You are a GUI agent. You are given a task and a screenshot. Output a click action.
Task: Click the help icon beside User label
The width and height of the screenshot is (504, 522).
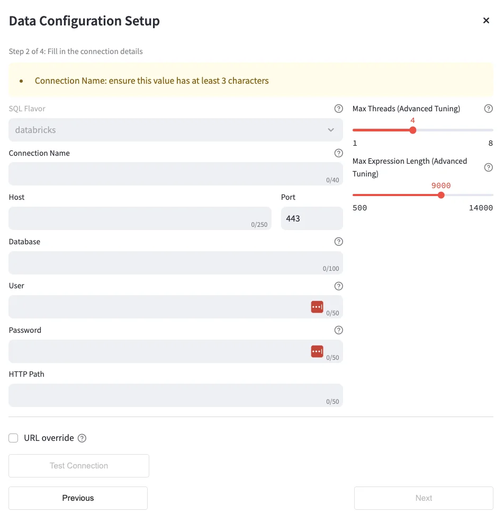pos(339,286)
